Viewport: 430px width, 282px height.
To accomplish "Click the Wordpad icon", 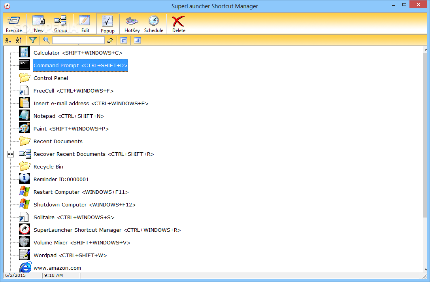I will [x=25, y=255].
